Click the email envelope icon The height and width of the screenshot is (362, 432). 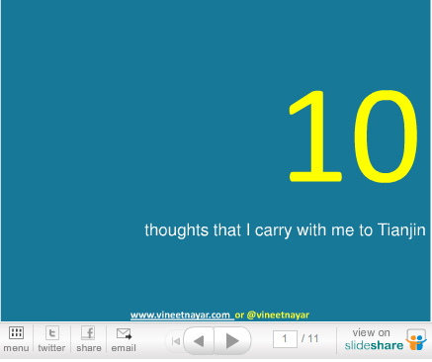tap(124, 333)
